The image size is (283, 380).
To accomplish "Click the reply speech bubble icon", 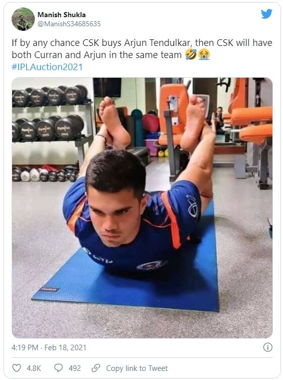I will tap(59, 368).
